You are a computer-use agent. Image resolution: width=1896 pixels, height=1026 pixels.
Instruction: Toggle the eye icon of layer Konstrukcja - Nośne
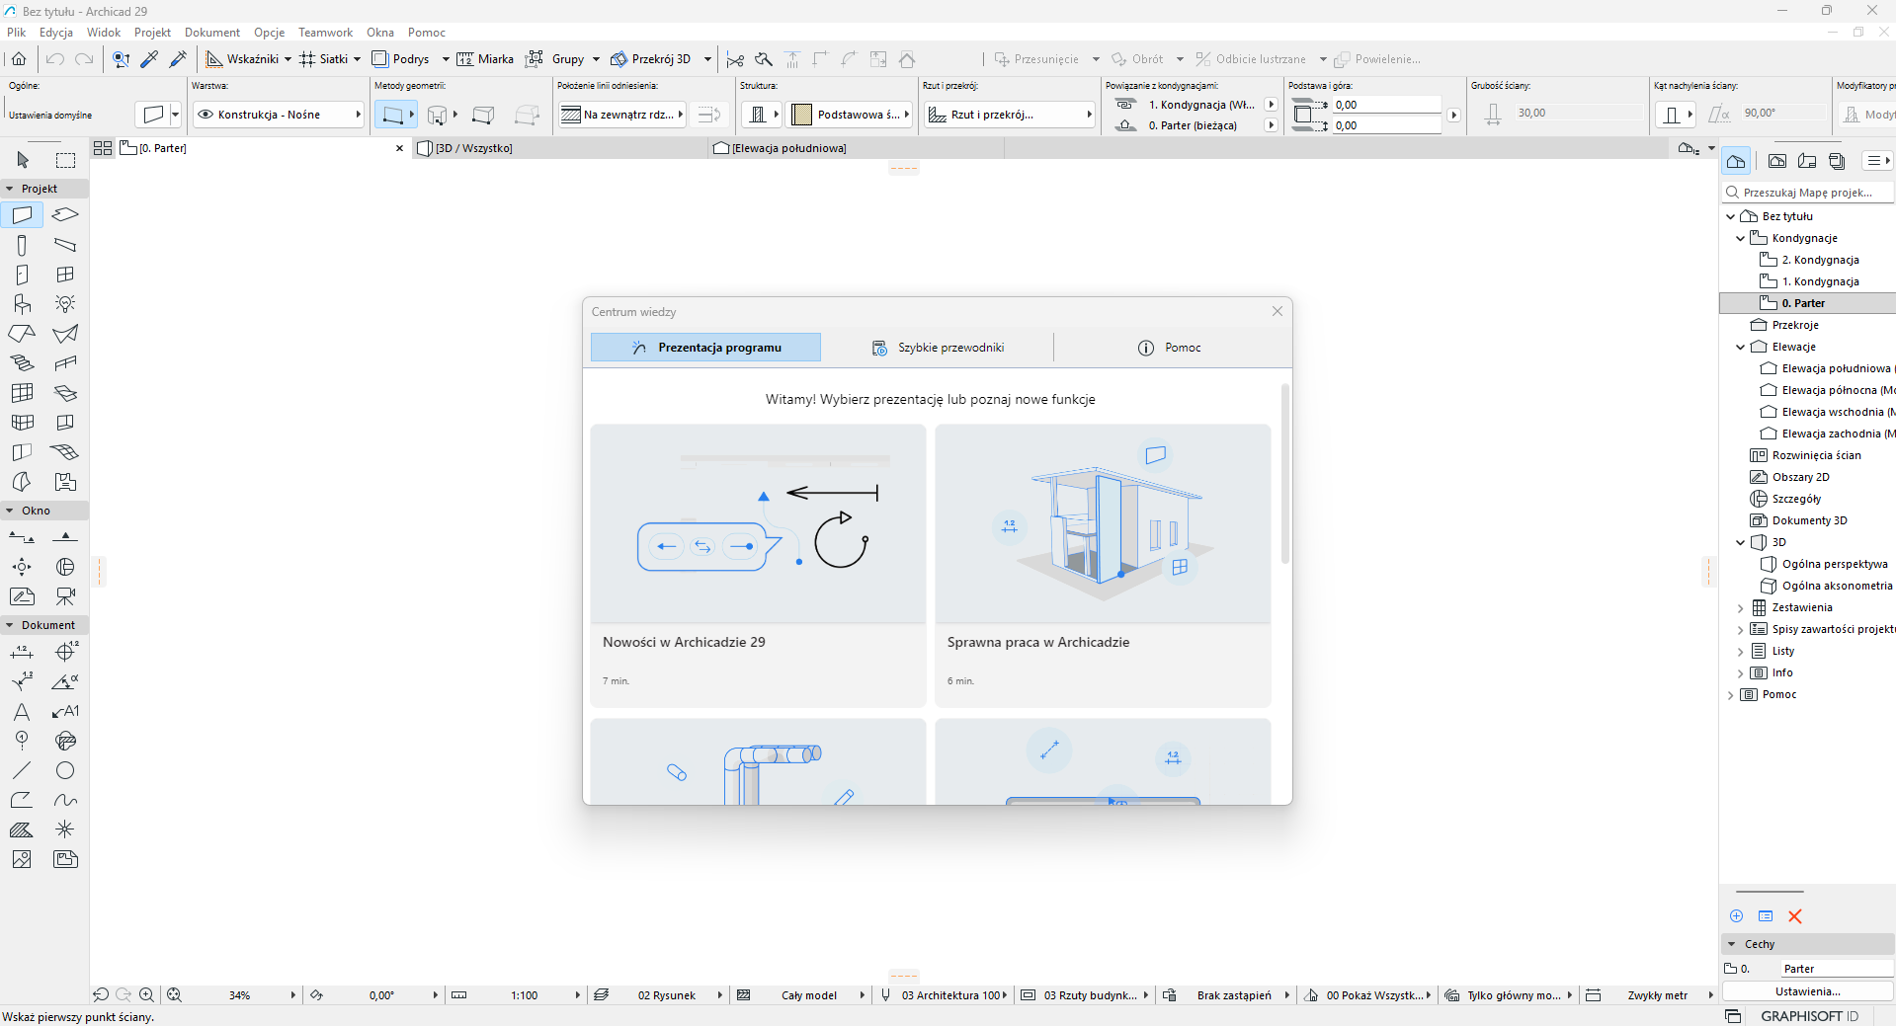[206, 115]
